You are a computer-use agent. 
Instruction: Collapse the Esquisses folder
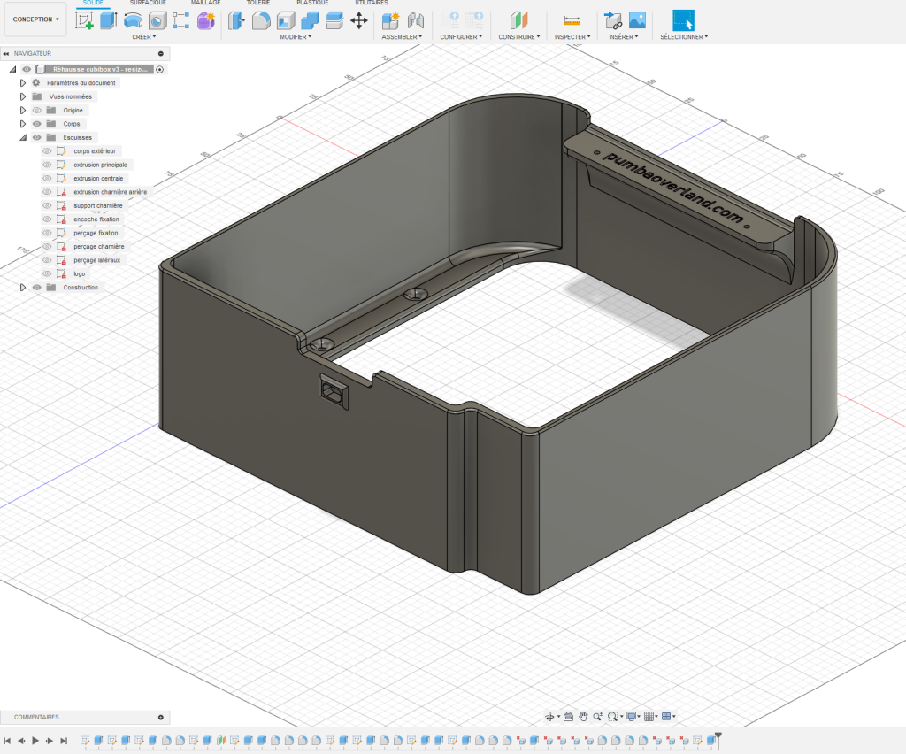(x=23, y=137)
